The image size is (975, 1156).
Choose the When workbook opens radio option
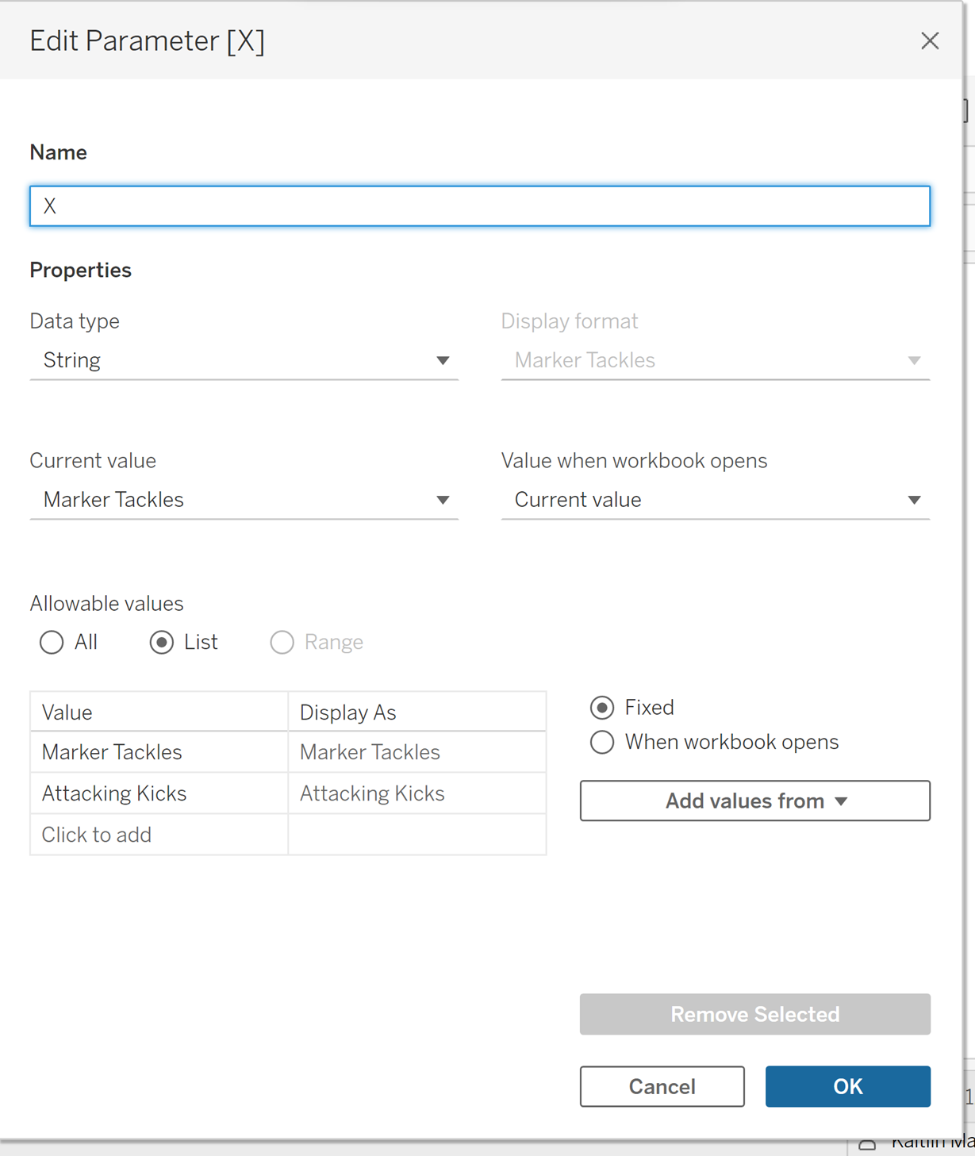point(602,743)
